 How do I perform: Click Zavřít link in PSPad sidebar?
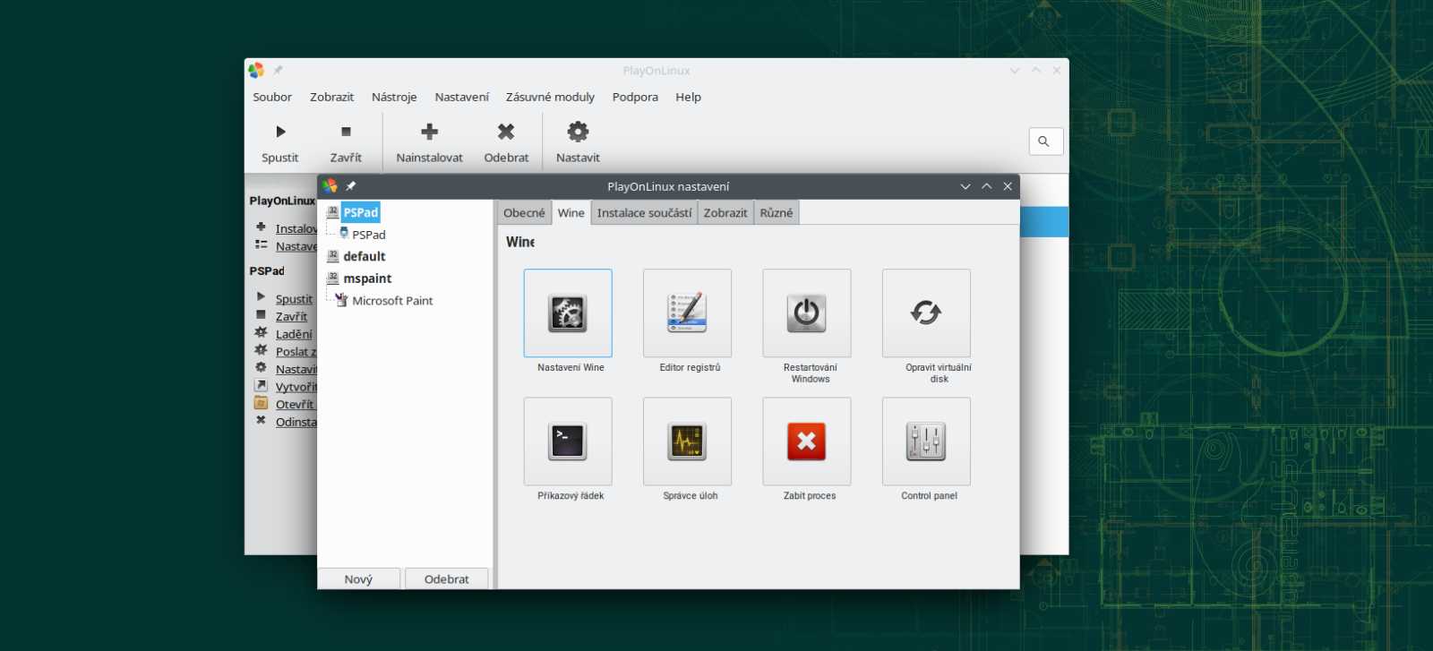tap(291, 316)
